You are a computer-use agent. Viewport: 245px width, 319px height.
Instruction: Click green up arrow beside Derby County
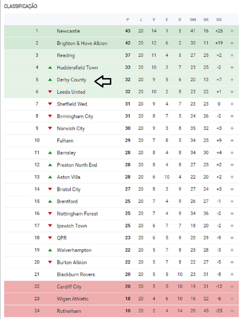tap(50, 80)
